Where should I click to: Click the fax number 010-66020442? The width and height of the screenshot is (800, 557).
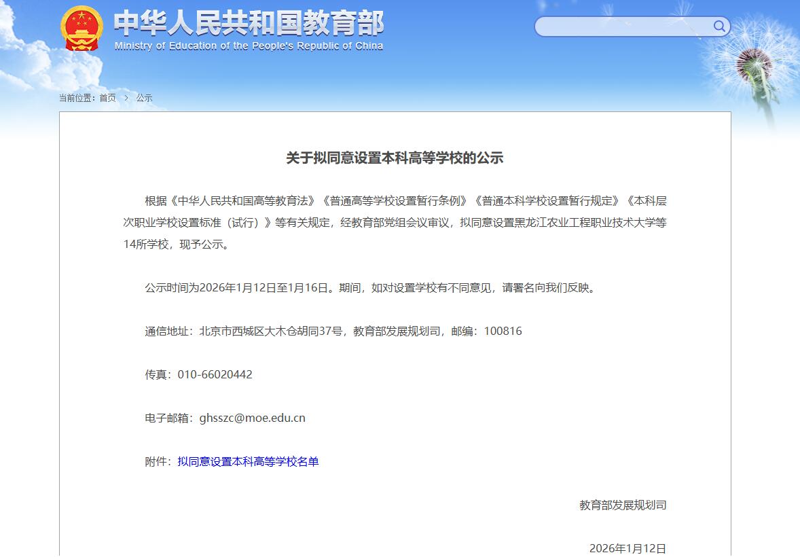[x=215, y=375]
